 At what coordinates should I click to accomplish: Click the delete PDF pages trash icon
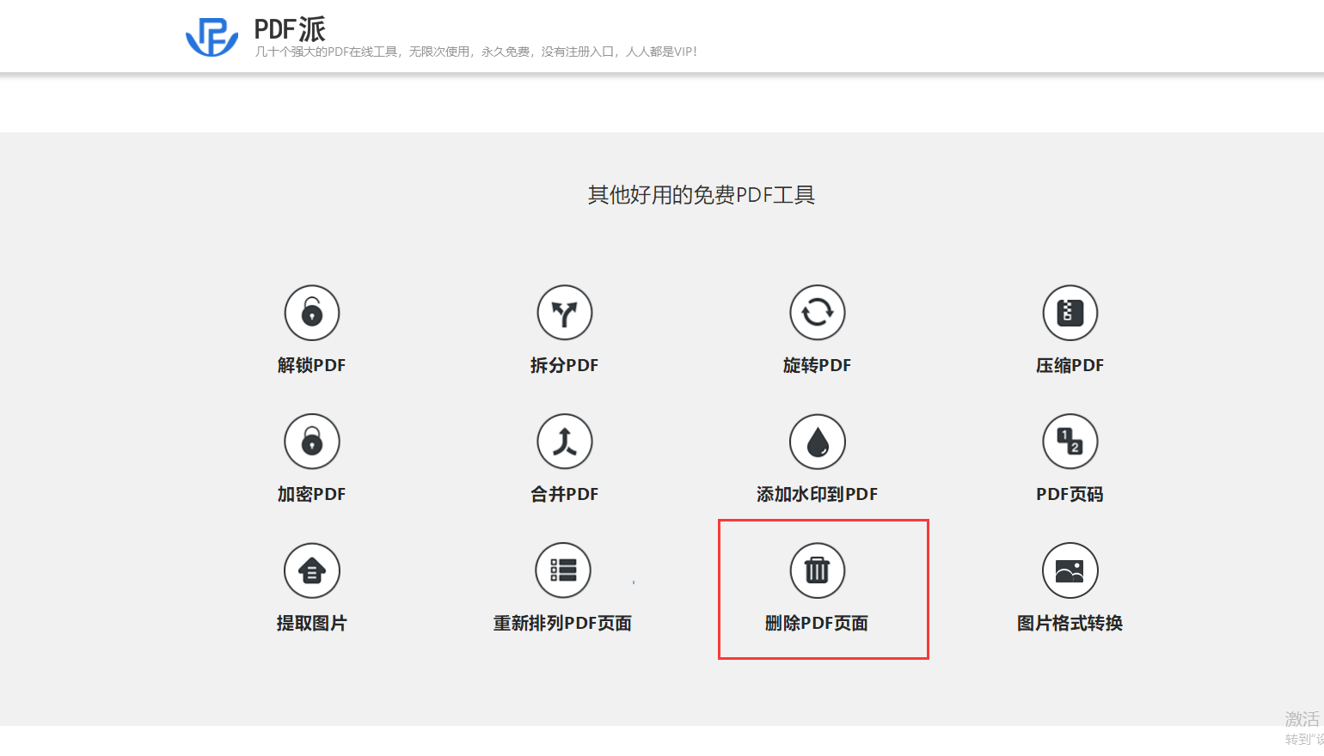[x=818, y=570]
